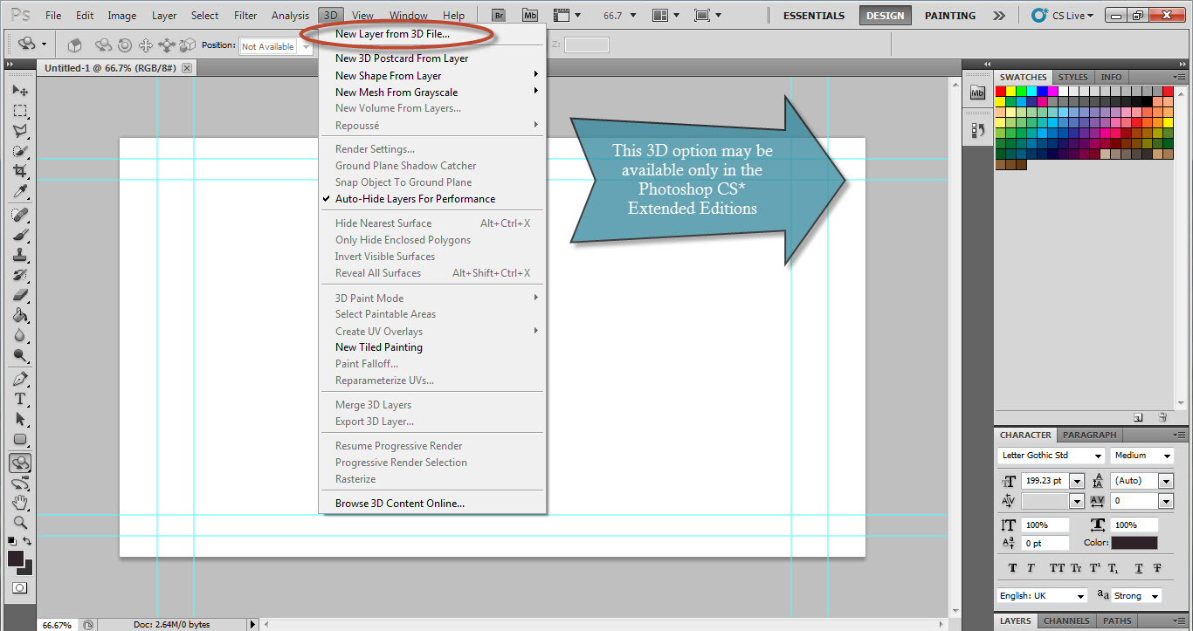Image resolution: width=1193 pixels, height=631 pixels.
Task: Select the Dodge tool
Action: click(x=19, y=355)
